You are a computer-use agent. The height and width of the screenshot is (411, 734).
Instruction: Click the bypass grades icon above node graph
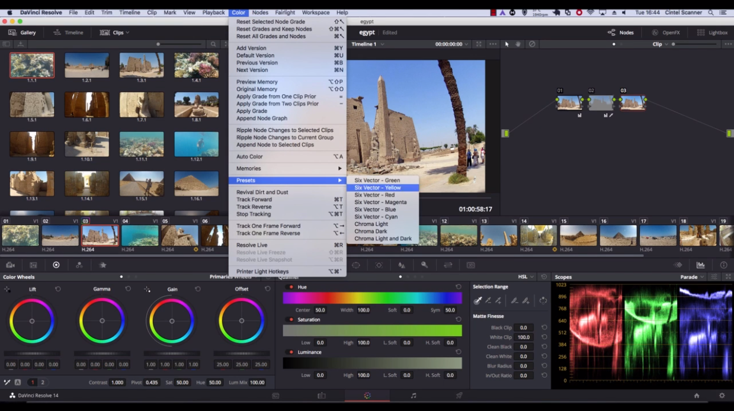click(x=532, y=44)
